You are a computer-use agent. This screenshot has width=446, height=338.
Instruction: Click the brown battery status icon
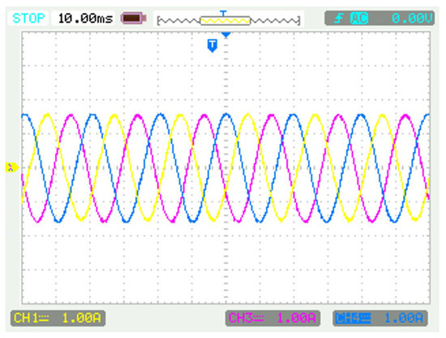pos(133,19)
